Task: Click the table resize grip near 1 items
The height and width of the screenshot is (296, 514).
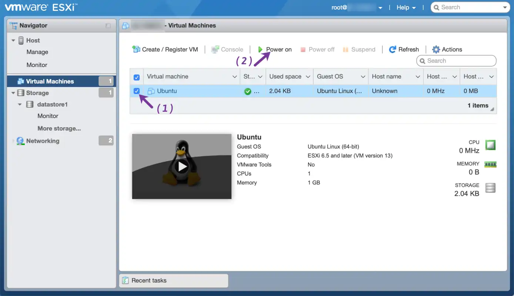Action: pos(492,109)
